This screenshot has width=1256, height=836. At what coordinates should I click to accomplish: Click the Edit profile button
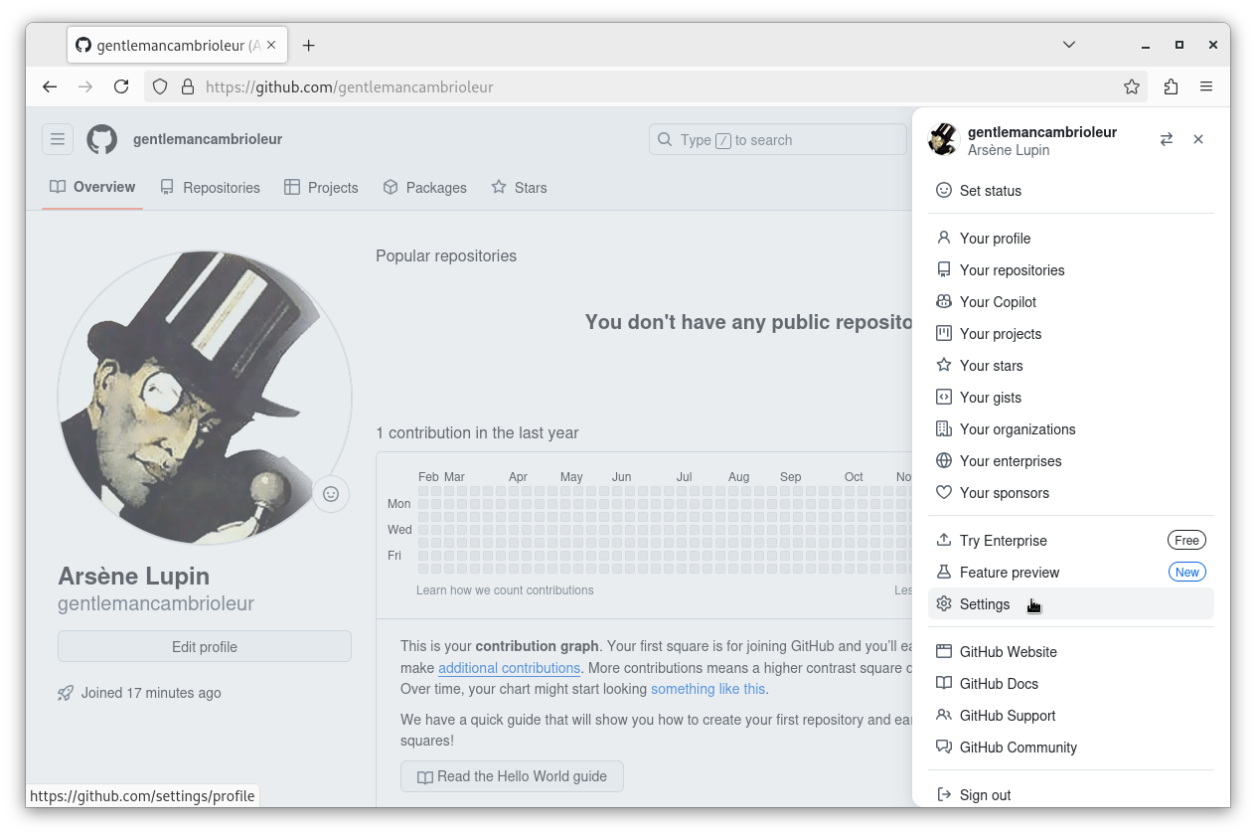click(x=205, y=647)
